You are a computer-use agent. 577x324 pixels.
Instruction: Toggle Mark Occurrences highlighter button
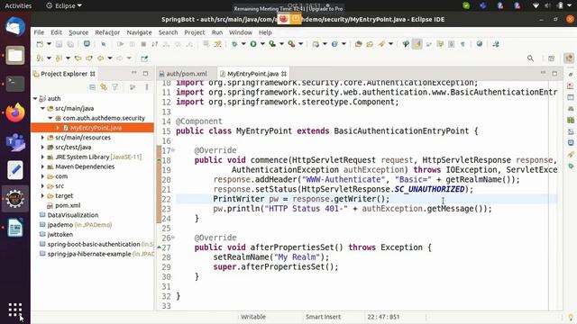pyautogui.click(x=417, y=44)
